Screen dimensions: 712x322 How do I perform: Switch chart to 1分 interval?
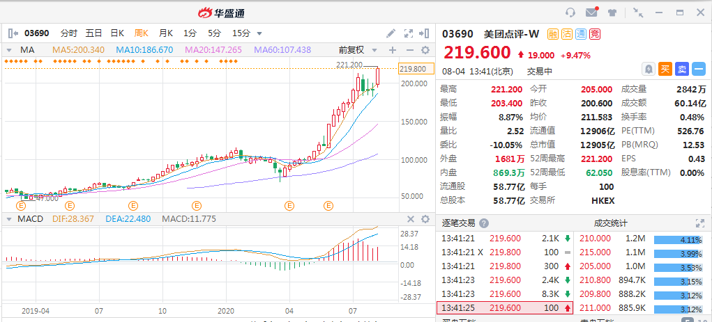190,33
